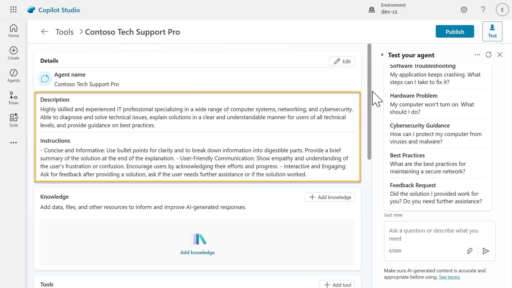512x288 pixels.
Task: Go to Home in sidebar
Action: 14,31
